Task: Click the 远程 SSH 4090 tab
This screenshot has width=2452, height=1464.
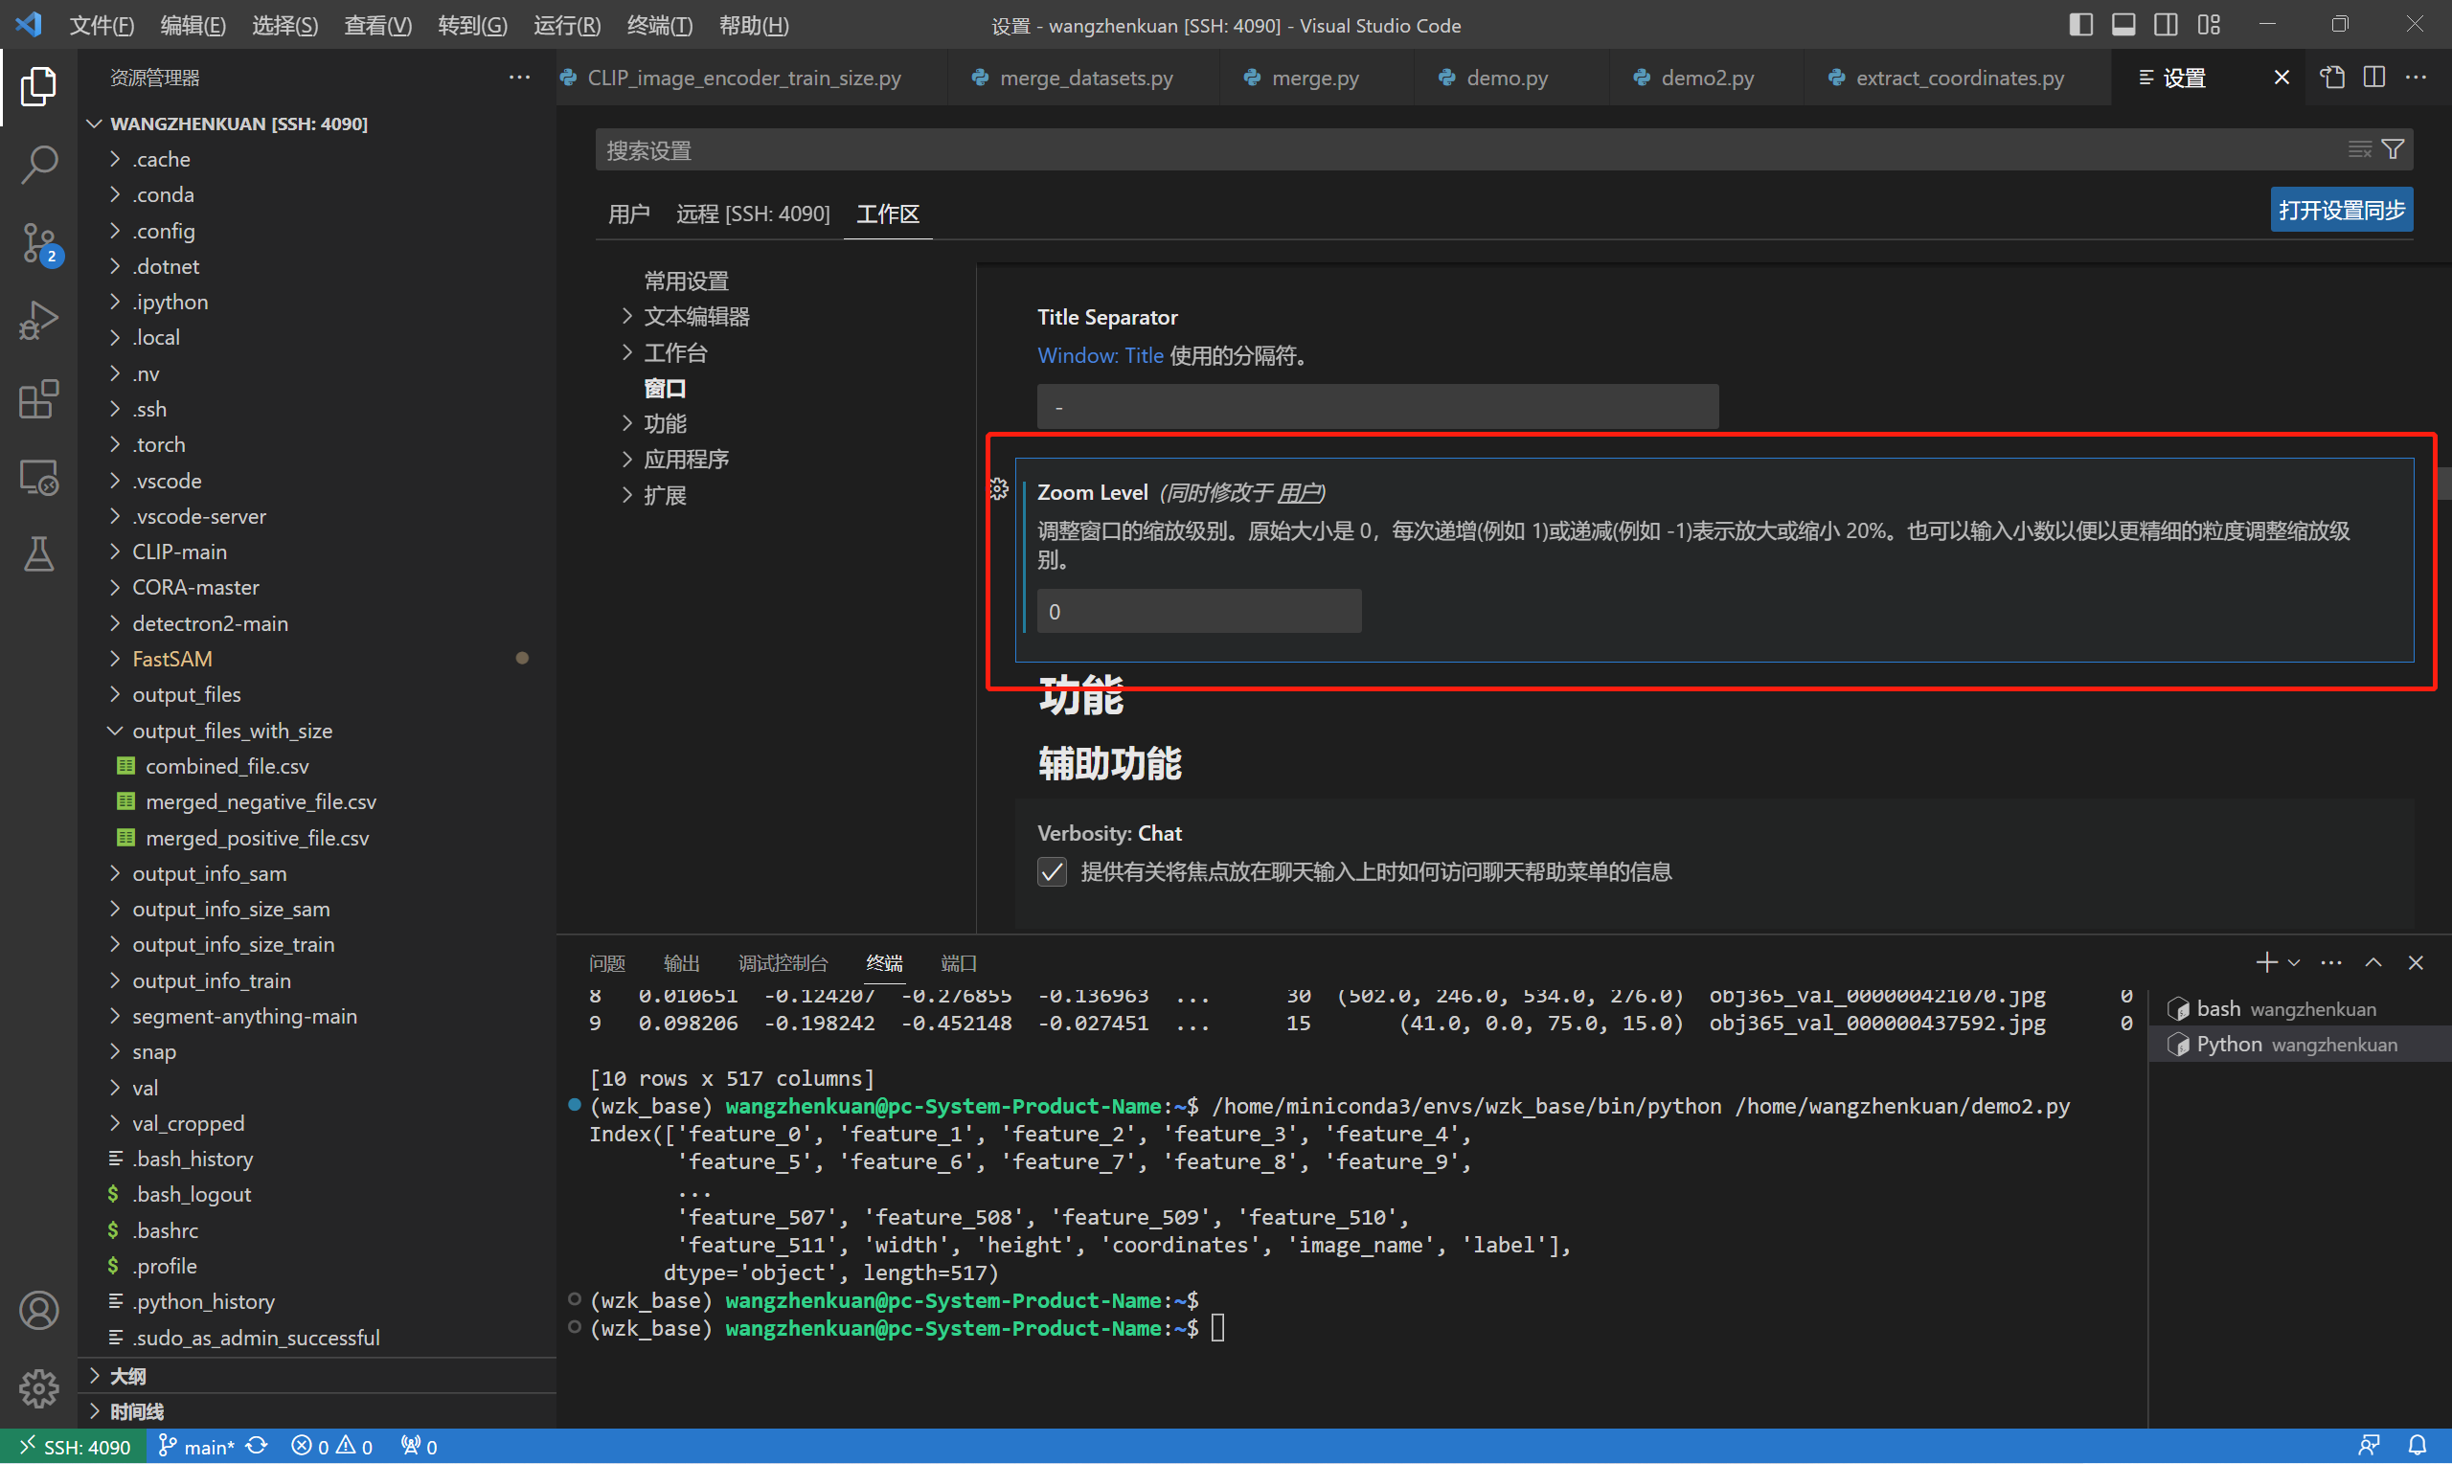Action: click(749, 211)
